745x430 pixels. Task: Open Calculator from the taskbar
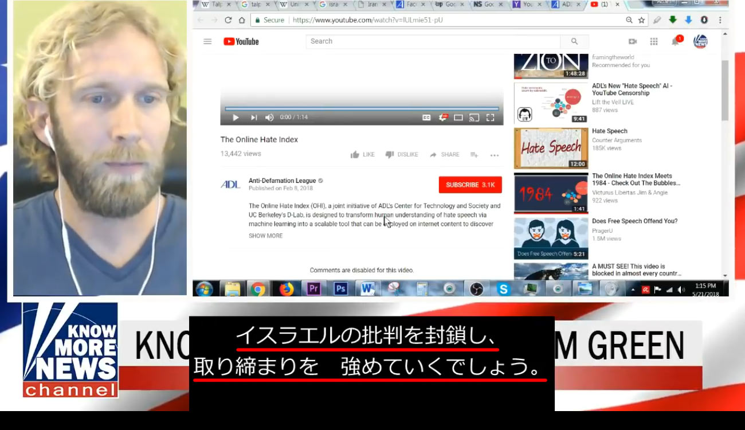pyautogui.click(x=422, y=289)
